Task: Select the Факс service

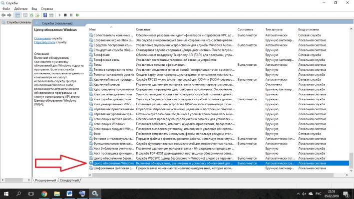Action: tap(97, 134)
